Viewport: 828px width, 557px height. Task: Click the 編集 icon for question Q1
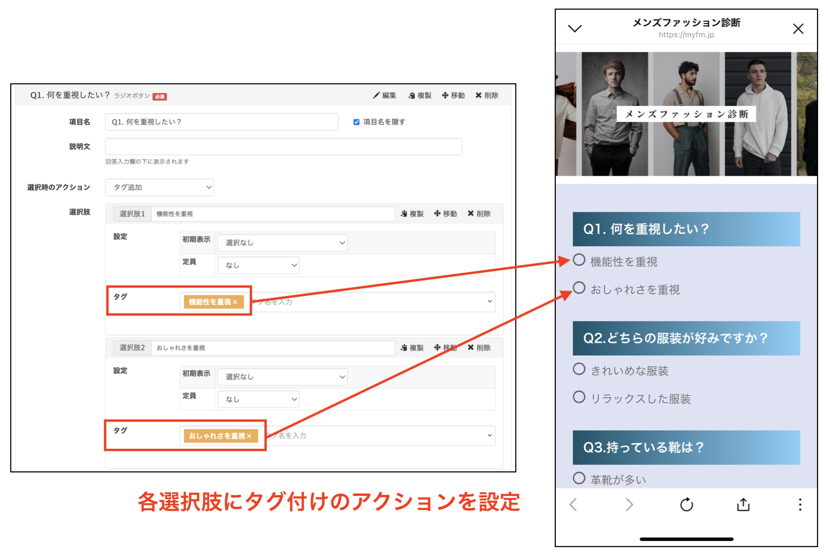(384, 95)
